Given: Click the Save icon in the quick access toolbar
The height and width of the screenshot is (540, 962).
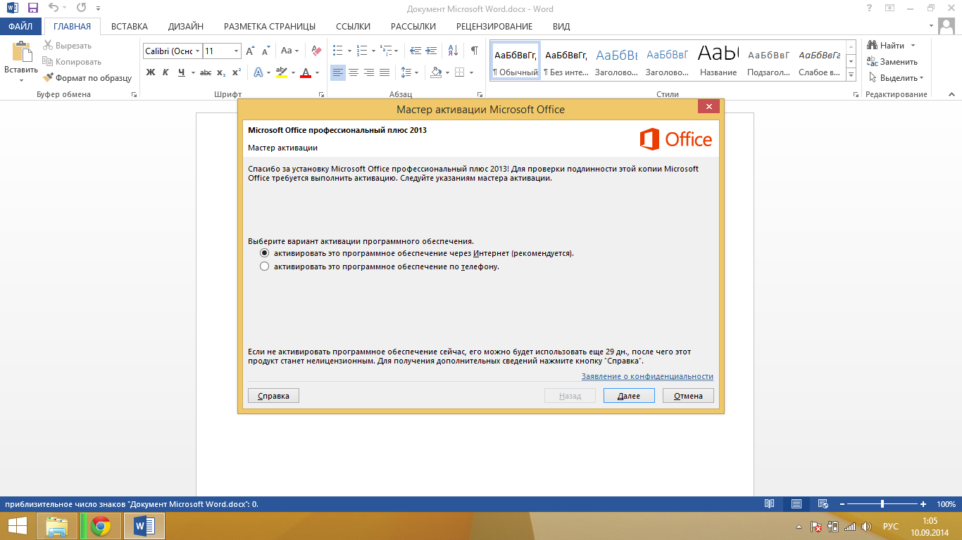Looking at the screenshot, I should pyautogui.click(x=32, y=8).
